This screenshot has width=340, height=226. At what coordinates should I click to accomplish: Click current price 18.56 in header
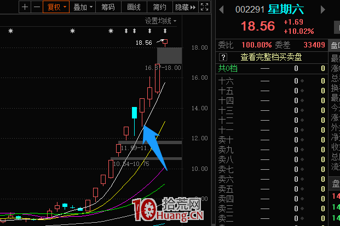click(258, 26)
